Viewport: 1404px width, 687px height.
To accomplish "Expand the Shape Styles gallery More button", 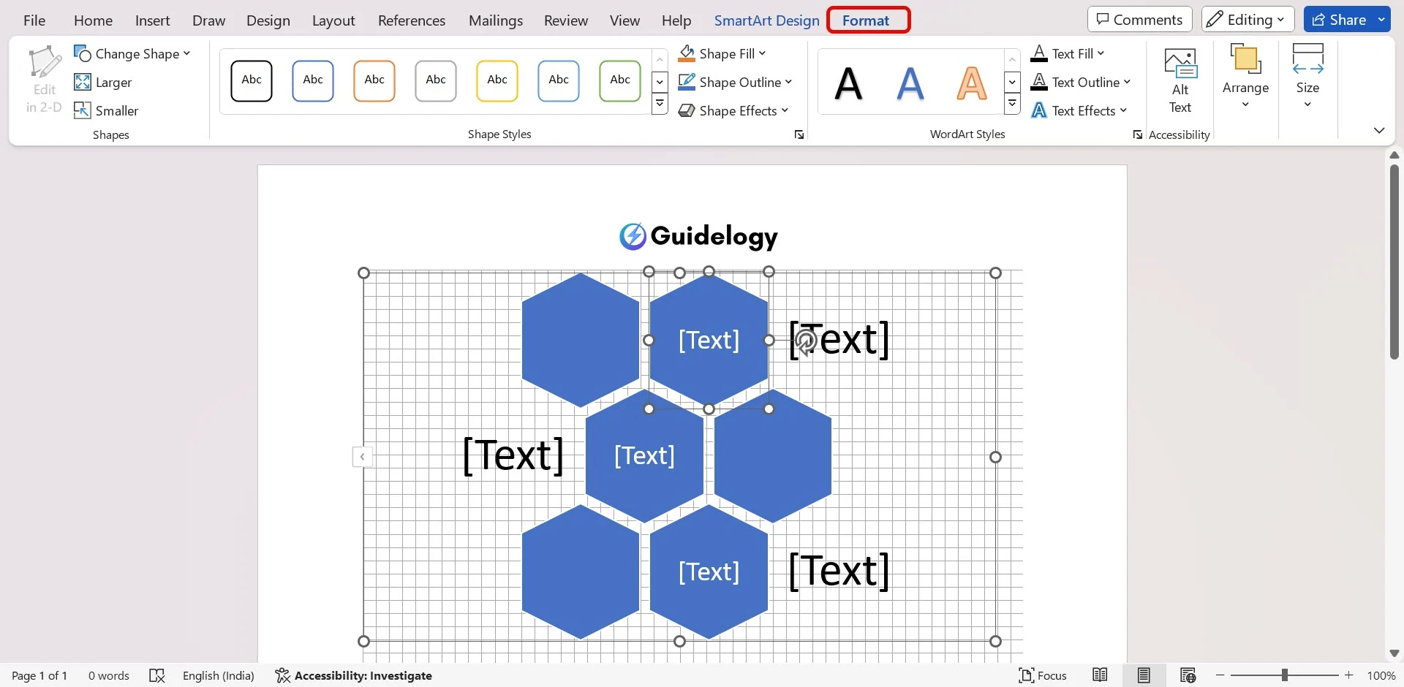I will click(x=660, y=104).
